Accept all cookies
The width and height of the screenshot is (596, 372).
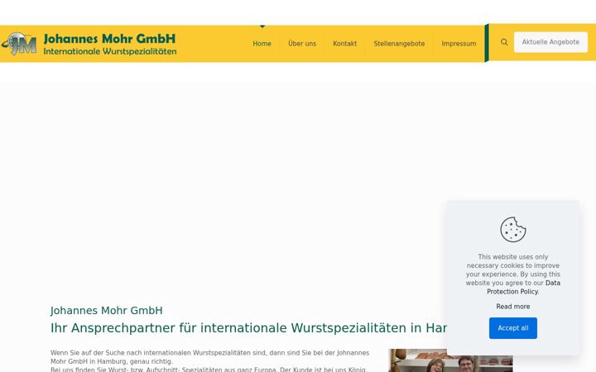(512, 328)
